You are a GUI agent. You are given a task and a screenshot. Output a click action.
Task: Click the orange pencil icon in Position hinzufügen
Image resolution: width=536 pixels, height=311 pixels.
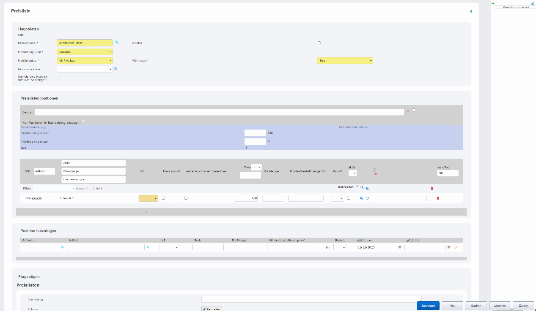(456, 247)
